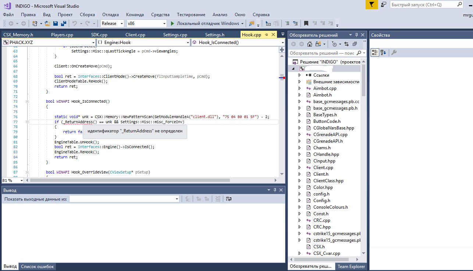Open the x86 platform dropdown

click(164, 23)
